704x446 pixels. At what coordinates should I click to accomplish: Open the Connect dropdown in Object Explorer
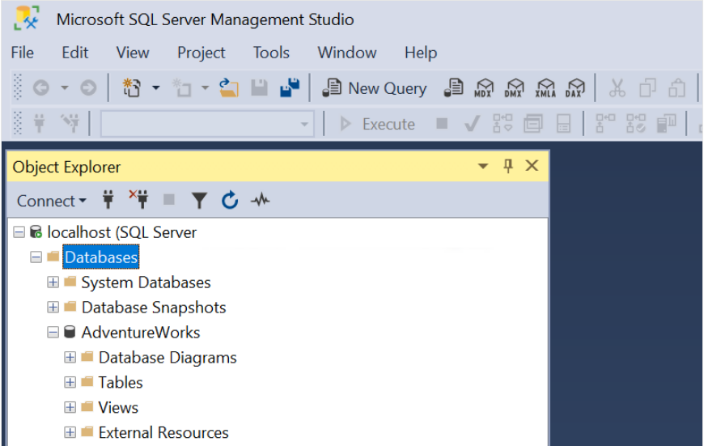pos(51,201)
